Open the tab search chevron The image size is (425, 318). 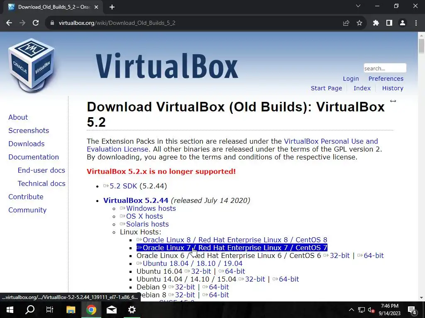click(358, 6)
